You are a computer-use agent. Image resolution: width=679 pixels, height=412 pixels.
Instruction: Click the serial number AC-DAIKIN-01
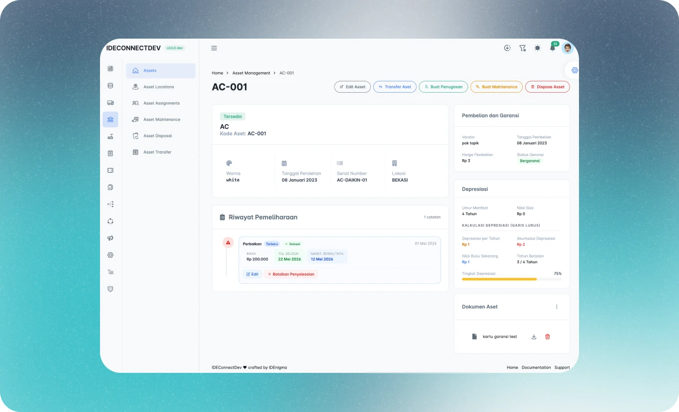point(352,180)
